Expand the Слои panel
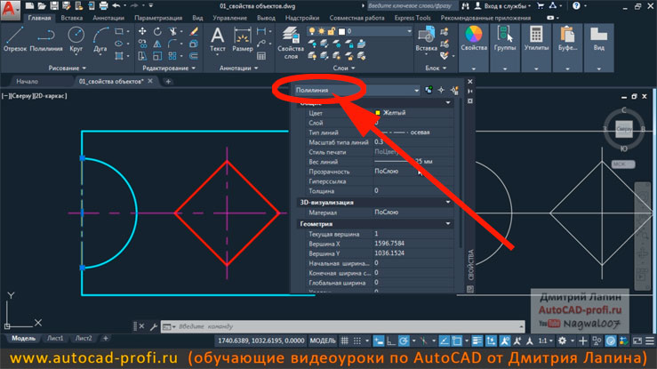 (344, 68)
